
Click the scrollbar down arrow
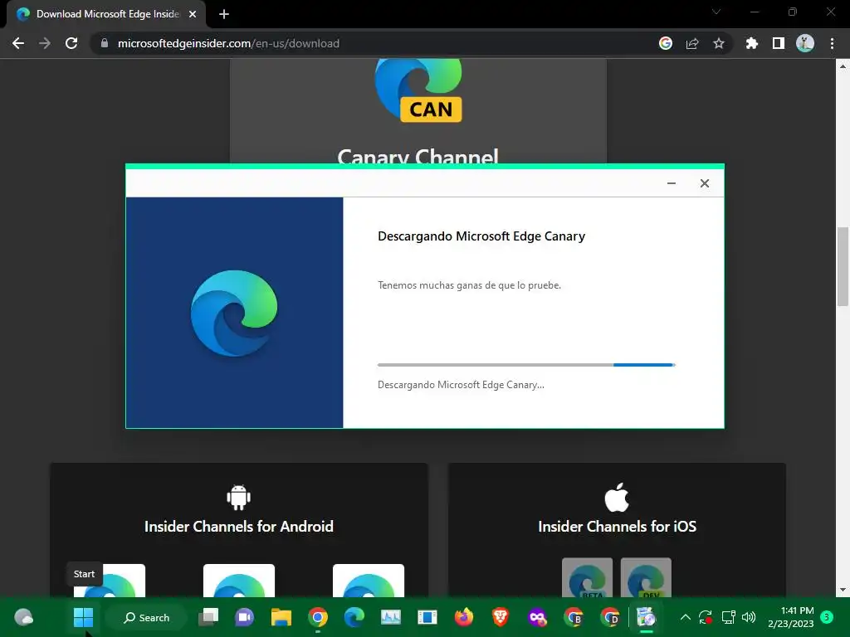(x=843, y=590)
